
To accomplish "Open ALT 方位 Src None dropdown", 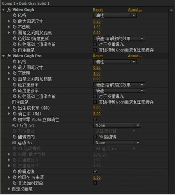I will (x=117, y=125).
